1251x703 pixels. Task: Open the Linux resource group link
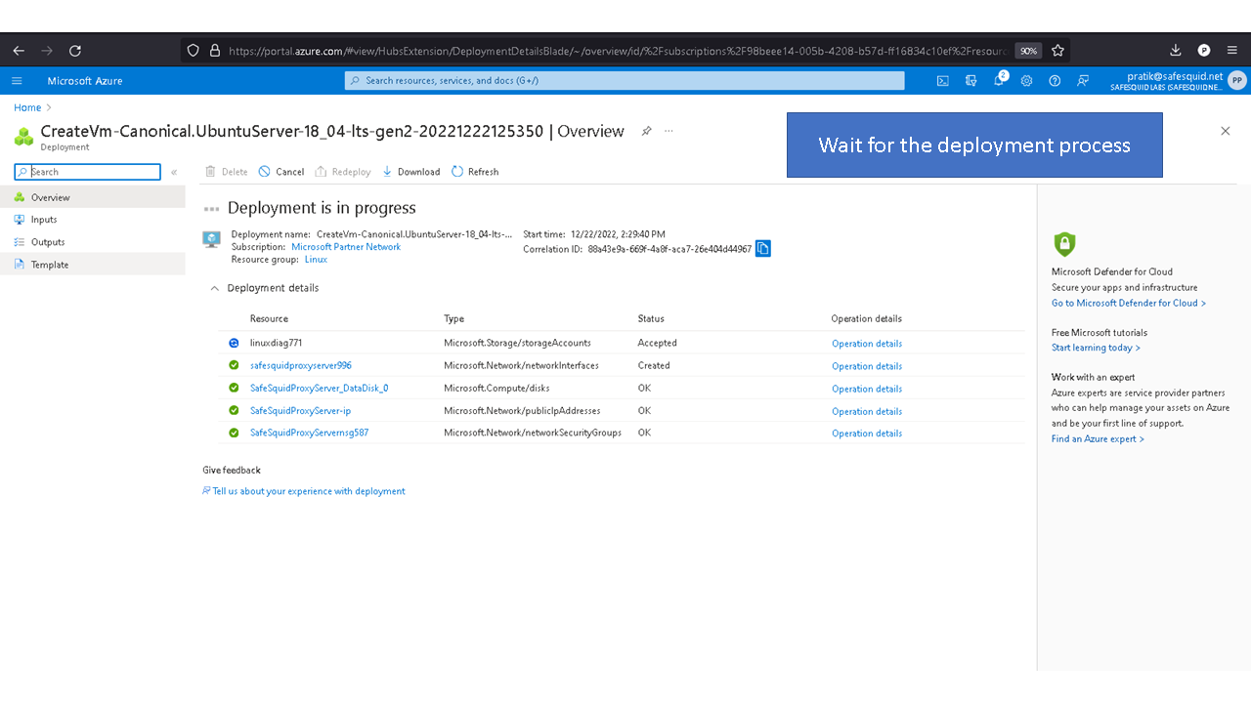(316, 260)
